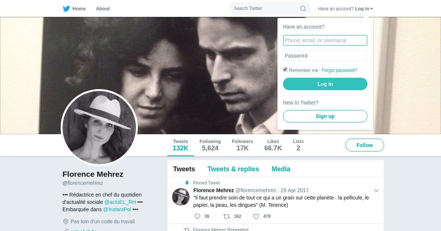Click the reply icon on pinned tweet
The width and height of the screenshot is (441, 231).
[197, 216]
